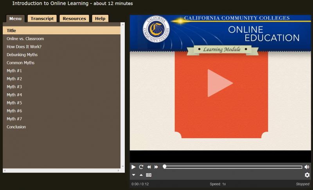
Task: Toggle closed captions CC icon
Action: point(149,175)
